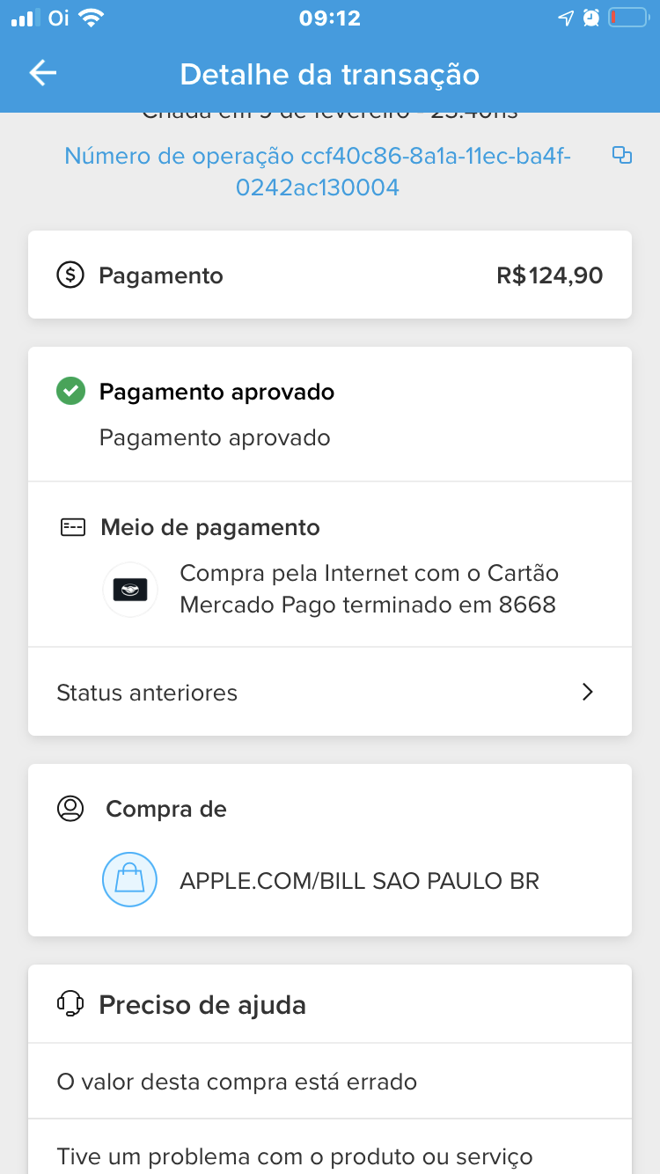Tap the Número de operação link text
660x1174 pixels.
[318, 172]
